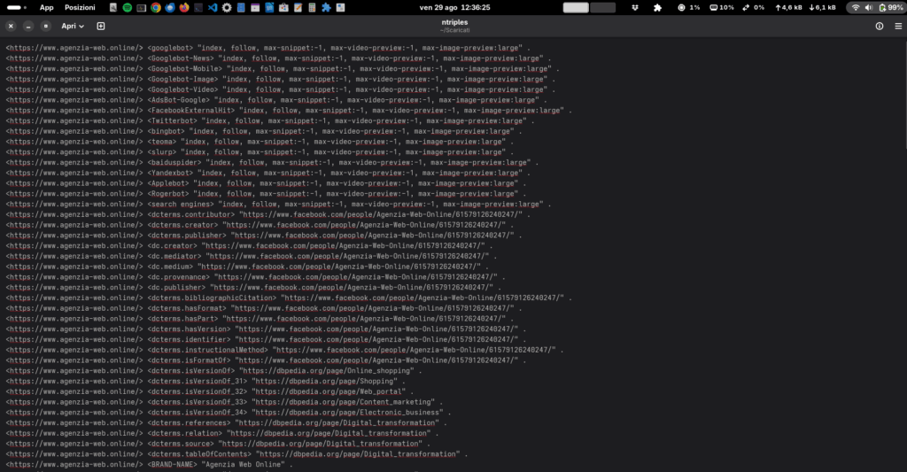
Task: Switch to the first workspace indicator
Action: (x=576, y=7)
